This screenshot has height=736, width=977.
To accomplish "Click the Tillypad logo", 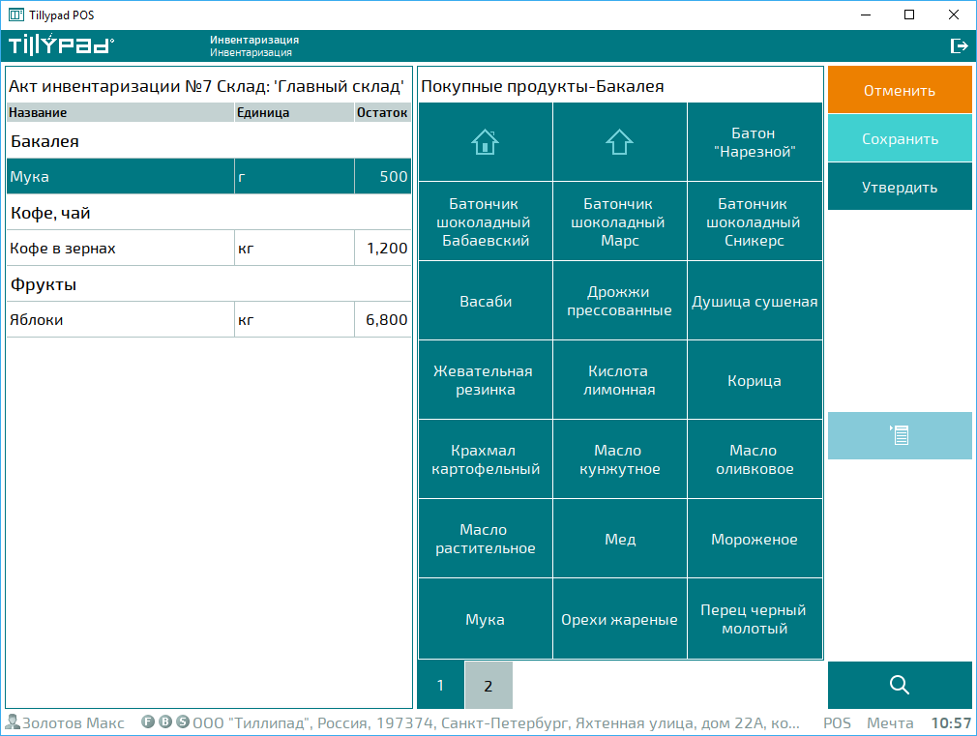I will 61,45.
